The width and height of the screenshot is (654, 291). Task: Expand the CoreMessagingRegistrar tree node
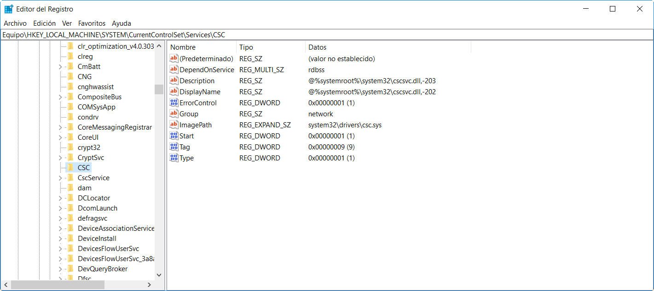coord(60,127)
